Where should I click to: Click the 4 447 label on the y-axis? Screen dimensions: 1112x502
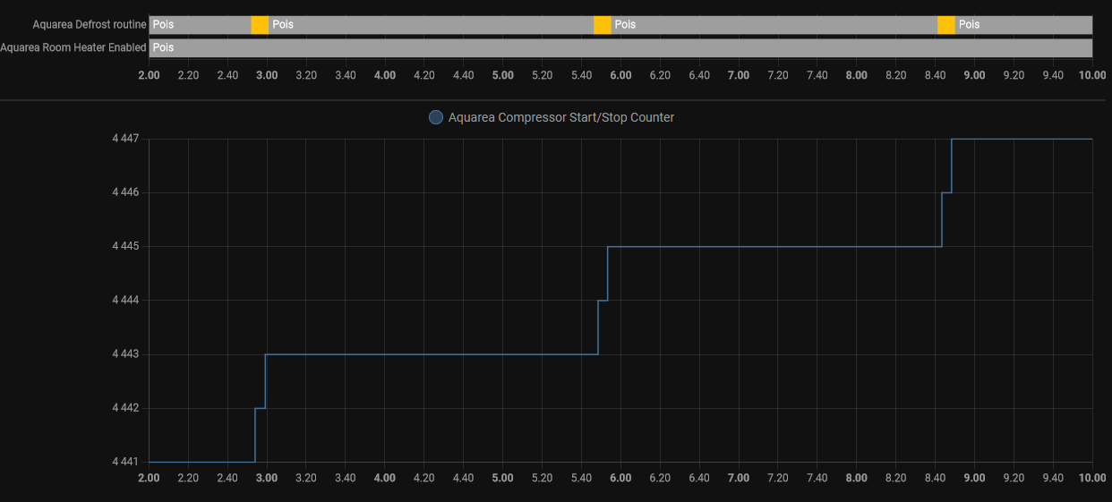[x=124, y=139]
